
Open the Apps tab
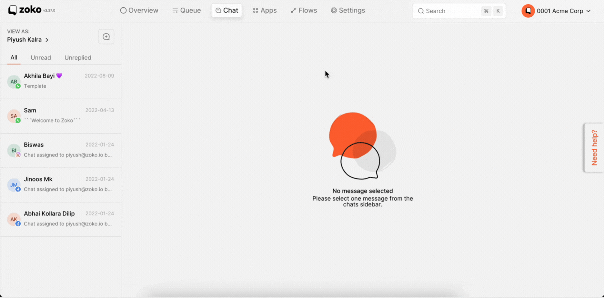pos(265,10)
